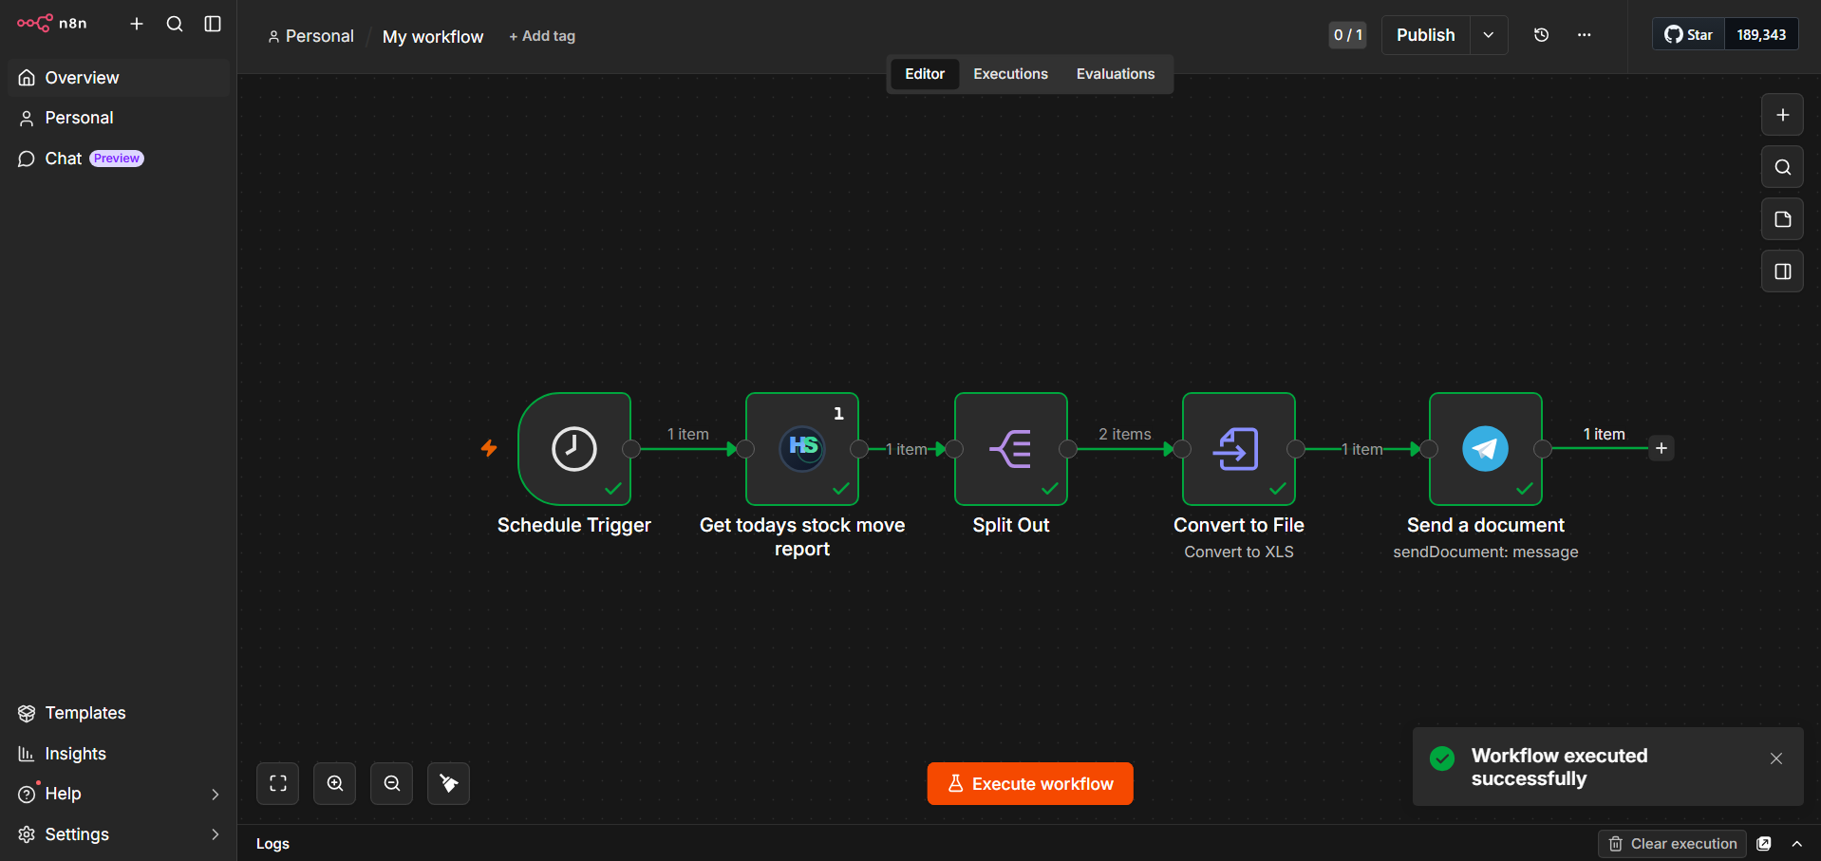1821x861 pixels.
Task: Collapse the left sidebar panel
Action: click(x=213, y=24)
